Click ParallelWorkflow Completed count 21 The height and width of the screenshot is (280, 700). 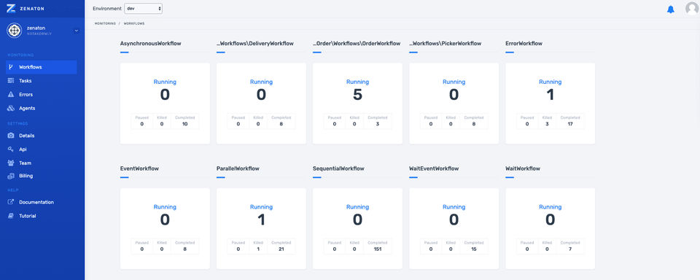point(281,249)
